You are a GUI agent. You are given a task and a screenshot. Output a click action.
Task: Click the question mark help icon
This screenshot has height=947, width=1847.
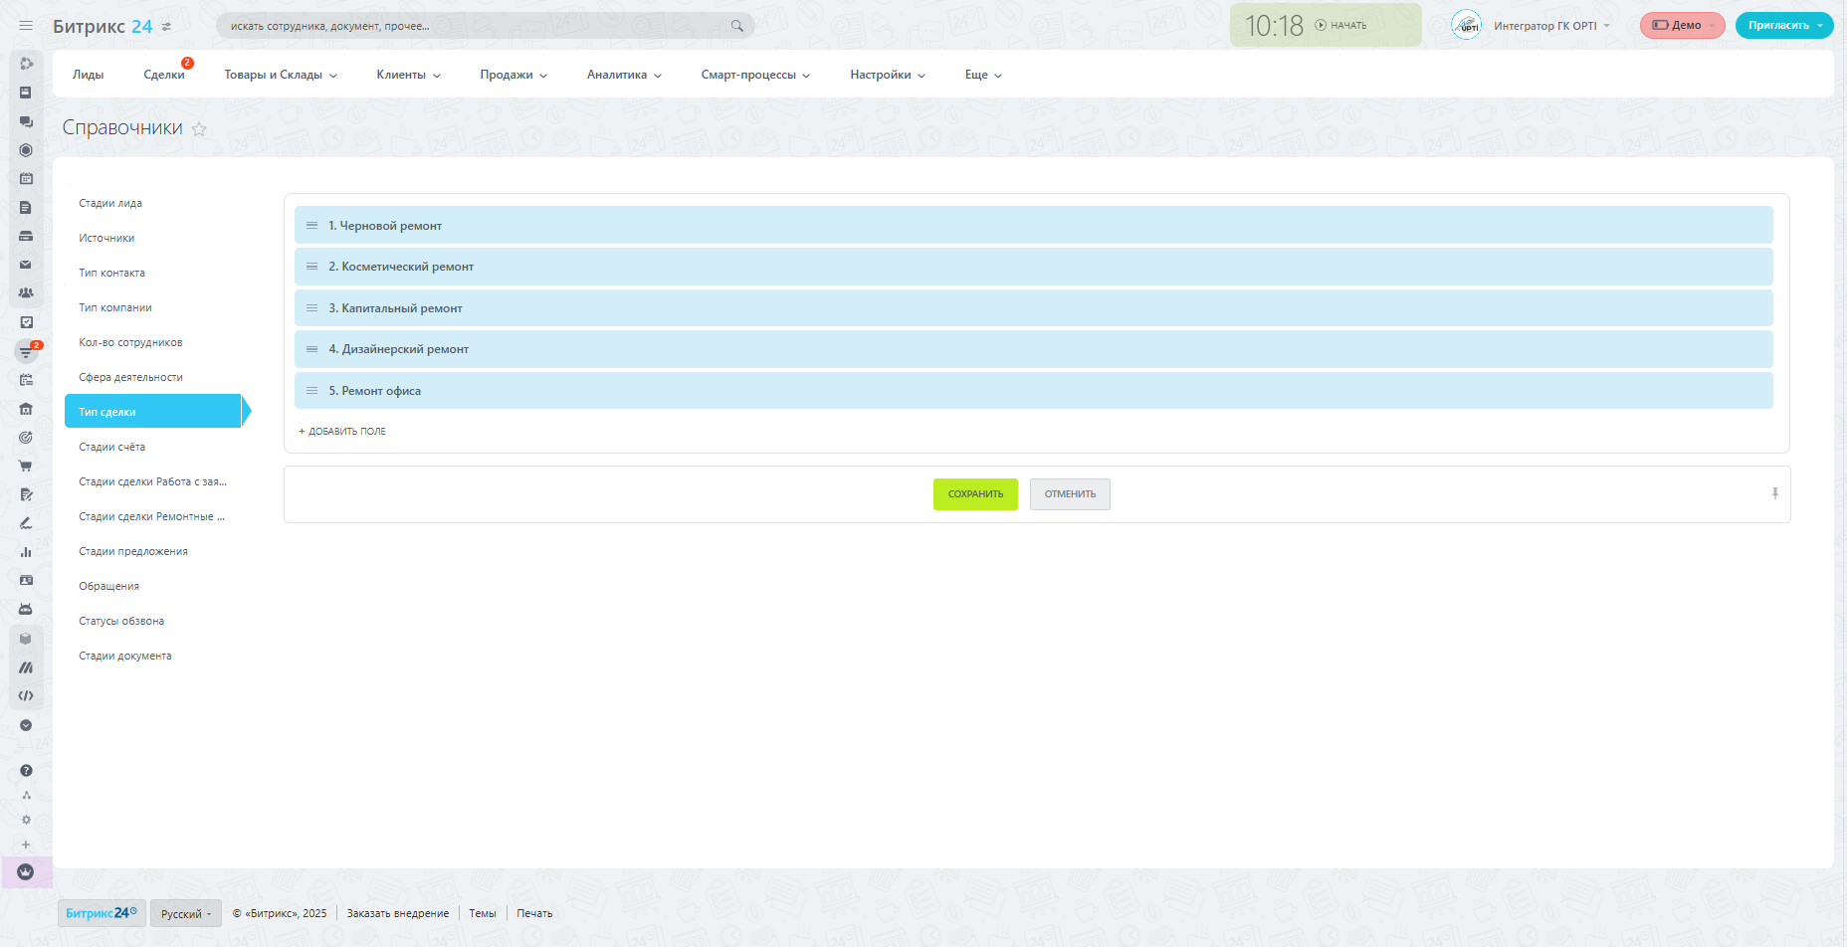[26, 771]
